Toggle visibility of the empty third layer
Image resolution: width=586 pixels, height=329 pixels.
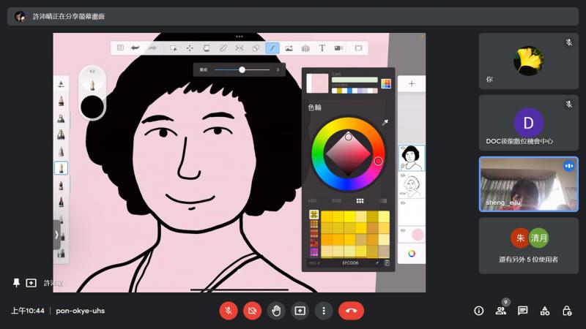click(x=403, y=203)
